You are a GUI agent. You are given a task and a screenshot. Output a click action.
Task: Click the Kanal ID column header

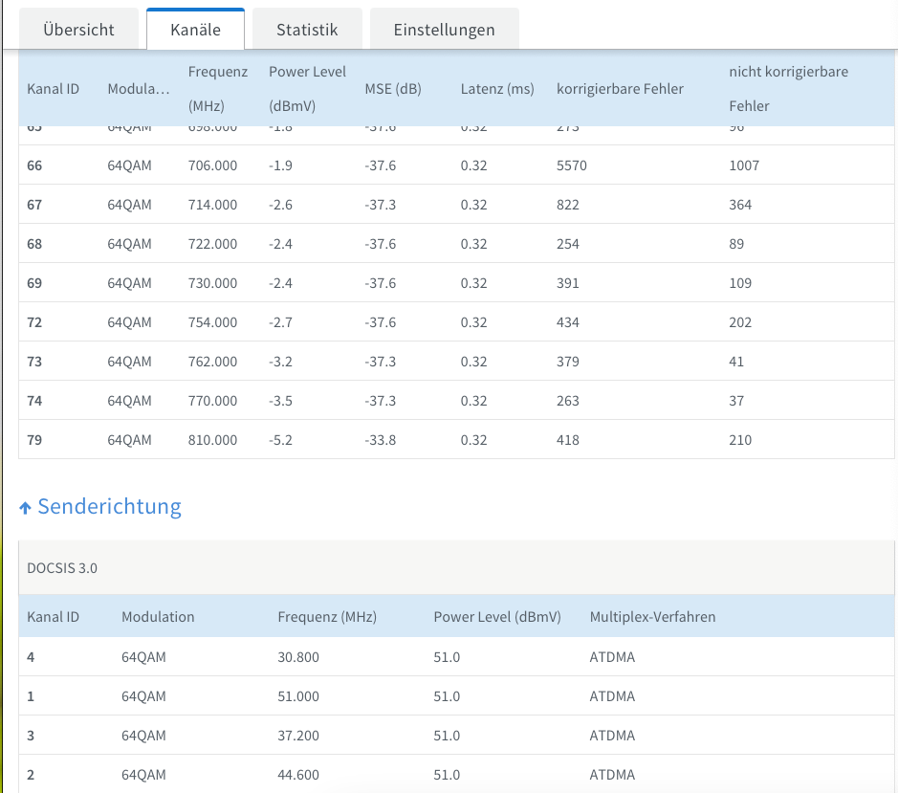(53, 89)
